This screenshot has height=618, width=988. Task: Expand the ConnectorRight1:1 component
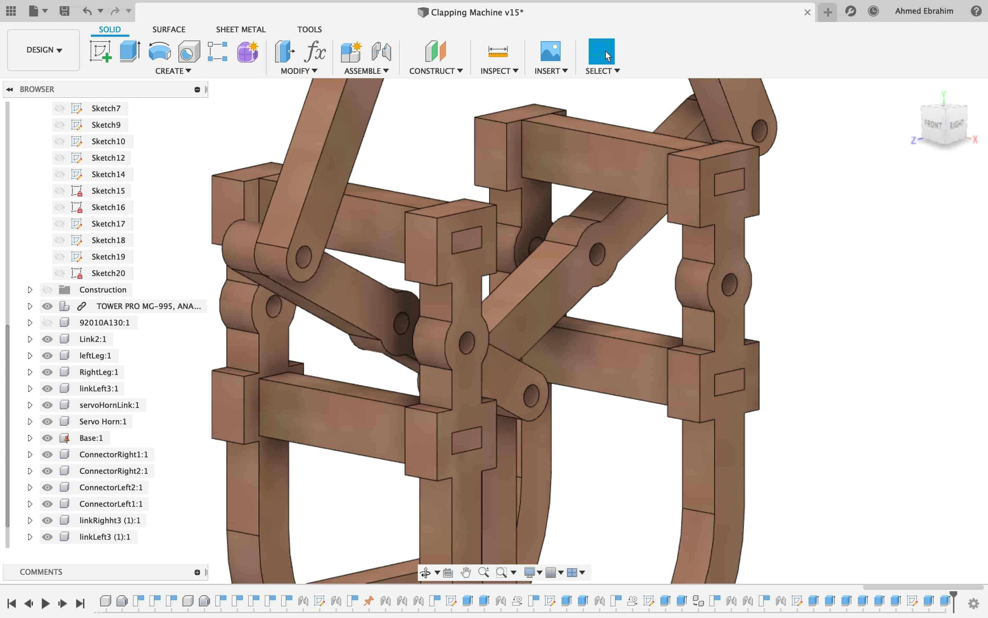coord(30,455)
